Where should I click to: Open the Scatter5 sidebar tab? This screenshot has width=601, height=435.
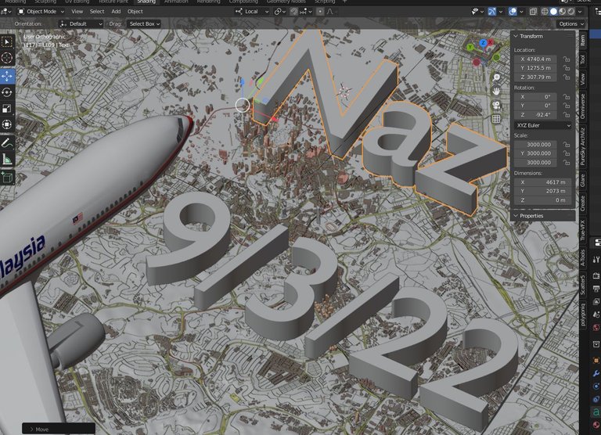point(582,285)
